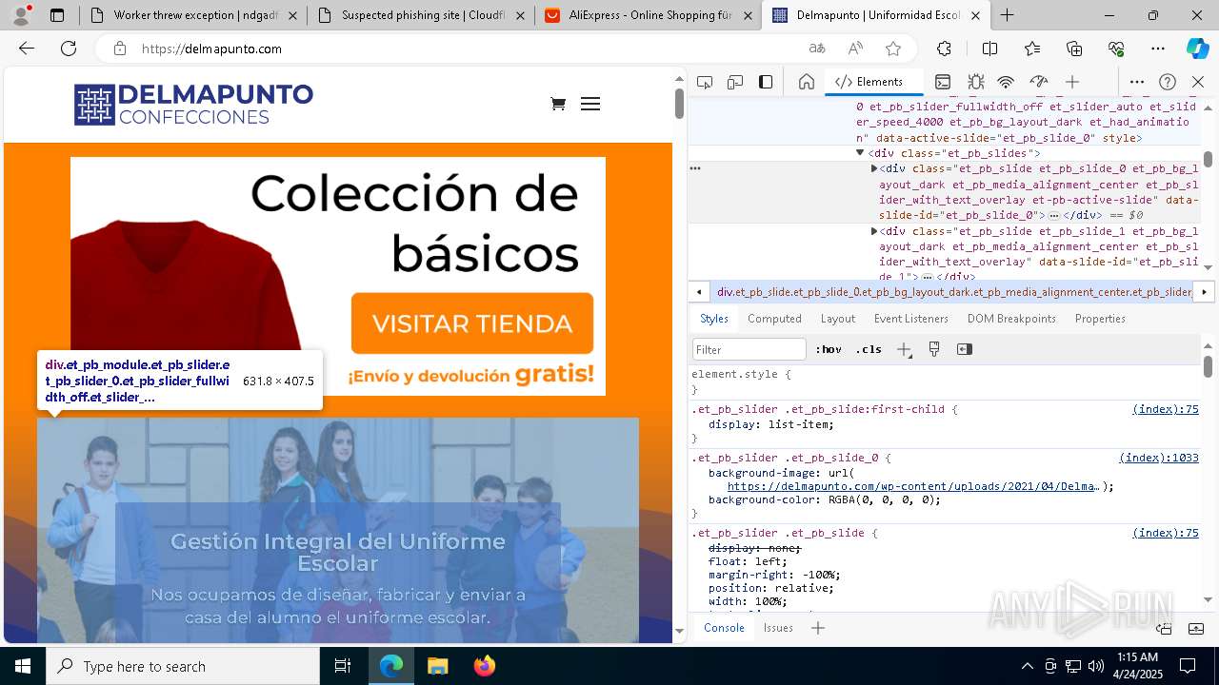The height and width of the screenshot is (685, 1219).
Task: Open the shopping cart icon on Delmapunto page
Action: (558, 104)
